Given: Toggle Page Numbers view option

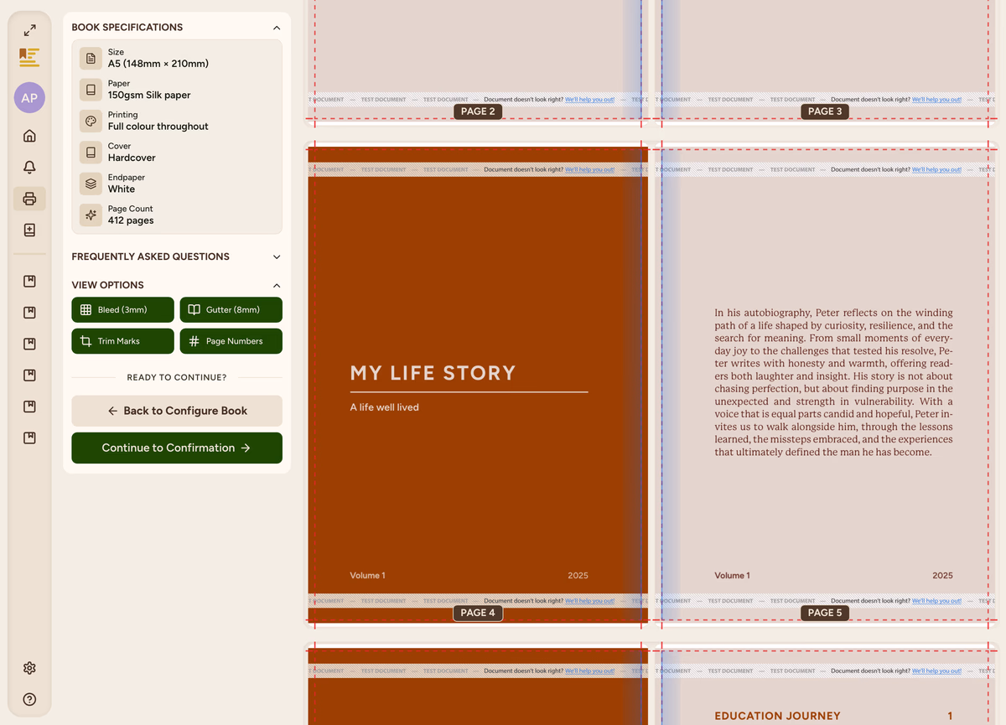Looking at the screenshot, I should tap(231, 341).
